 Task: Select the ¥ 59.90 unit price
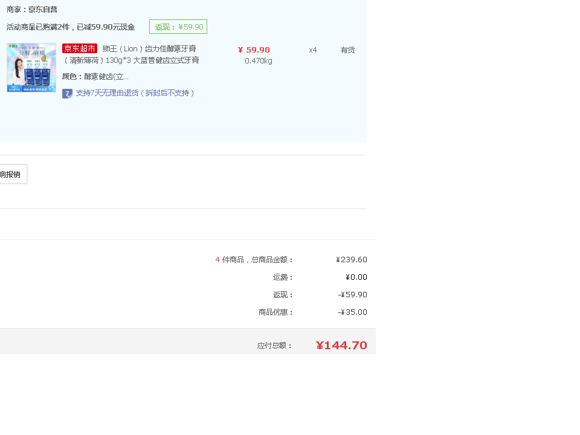click(254, 50)
